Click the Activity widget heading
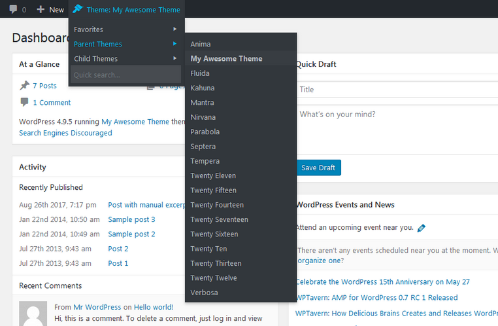The width and height of the screenshot is (498, 326). pyautogui.click(x=33, y=167)
